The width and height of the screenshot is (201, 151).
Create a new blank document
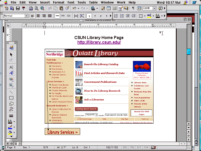click(x=6, y=8)
